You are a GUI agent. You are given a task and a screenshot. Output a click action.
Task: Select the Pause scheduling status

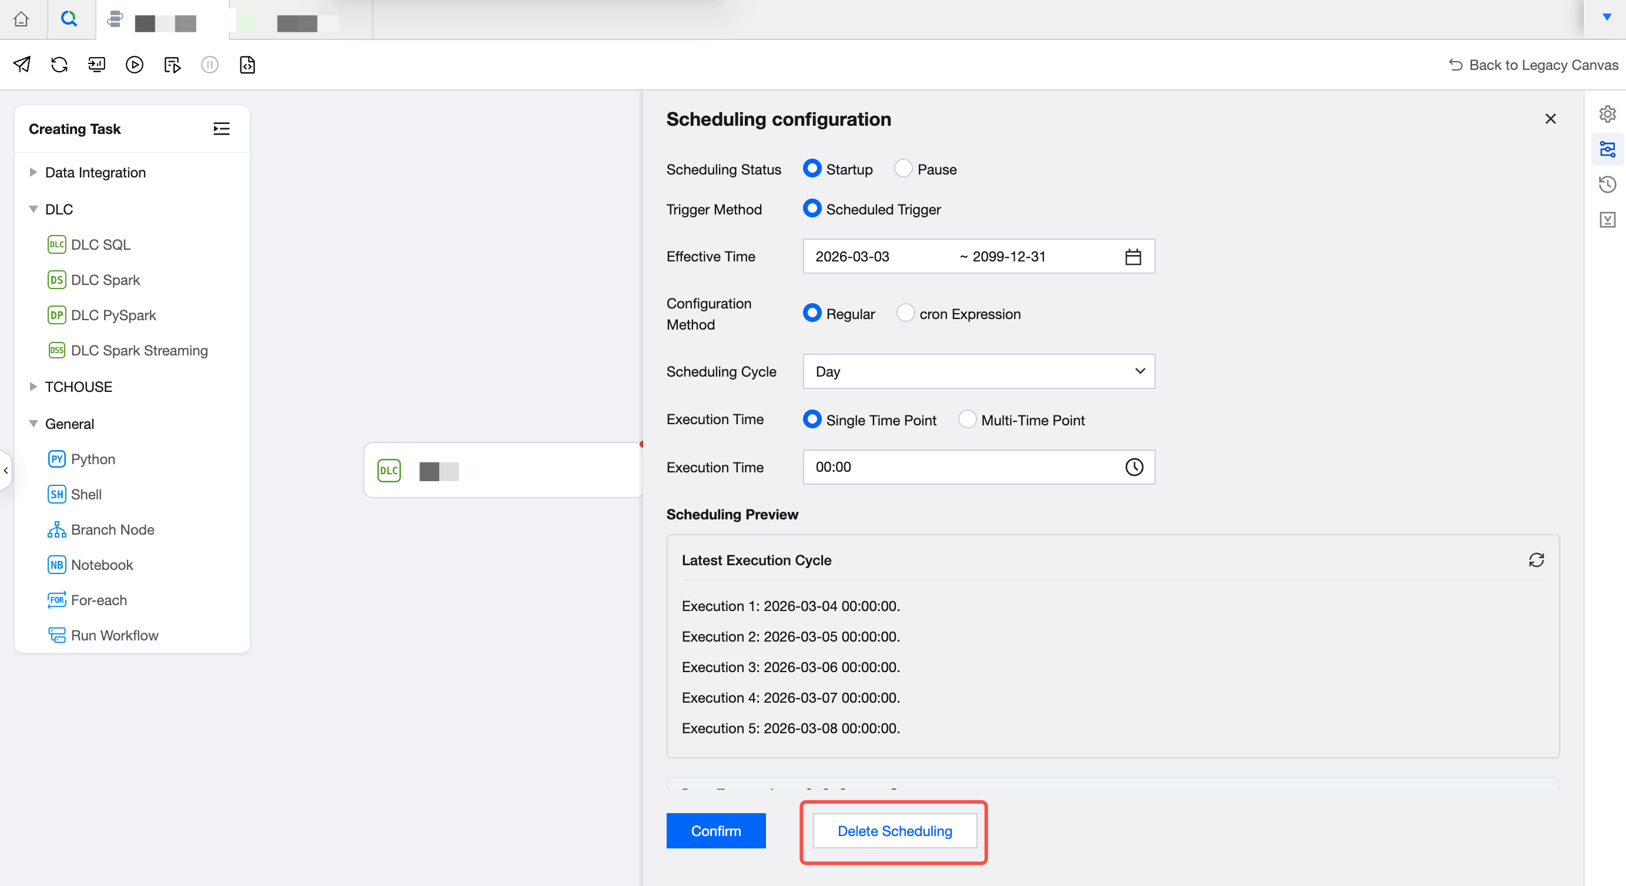click(x=904, y=169)
